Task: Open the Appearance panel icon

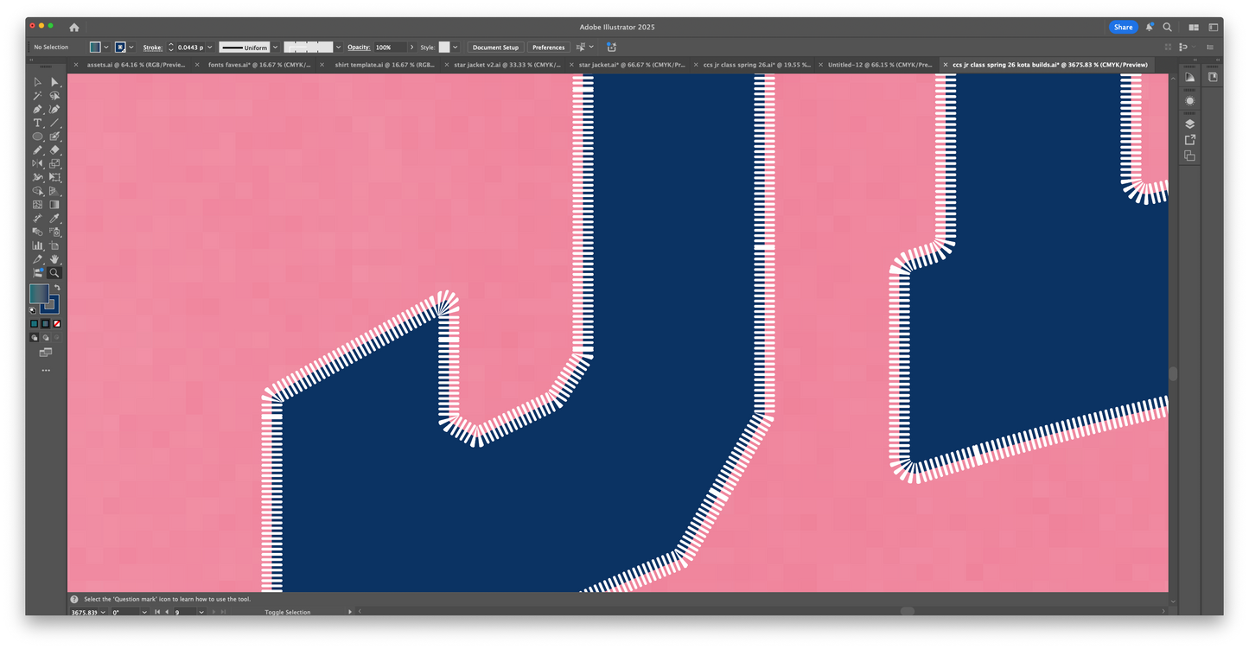Action: coord(1189,100)
